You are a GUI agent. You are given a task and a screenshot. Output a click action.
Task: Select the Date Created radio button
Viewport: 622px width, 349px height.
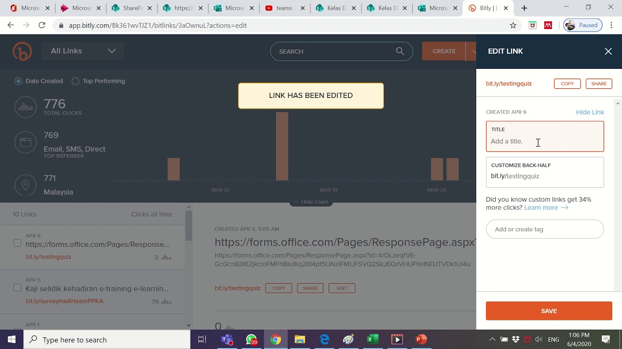point(18,81)
